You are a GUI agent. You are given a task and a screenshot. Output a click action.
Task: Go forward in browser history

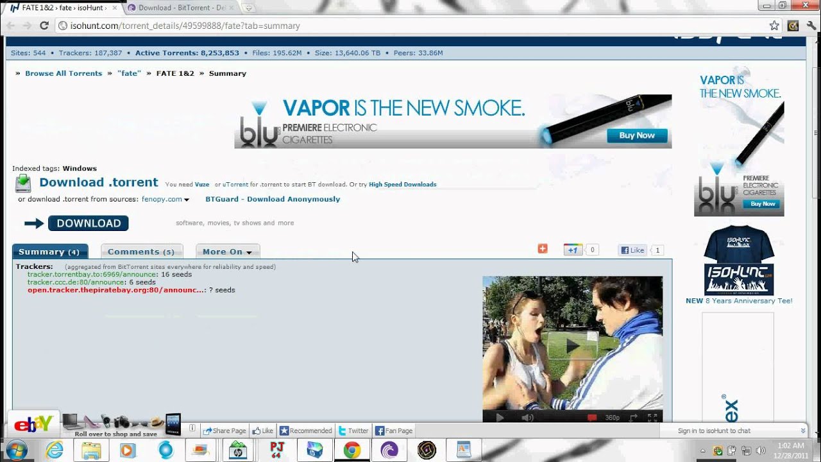point(27,26)
